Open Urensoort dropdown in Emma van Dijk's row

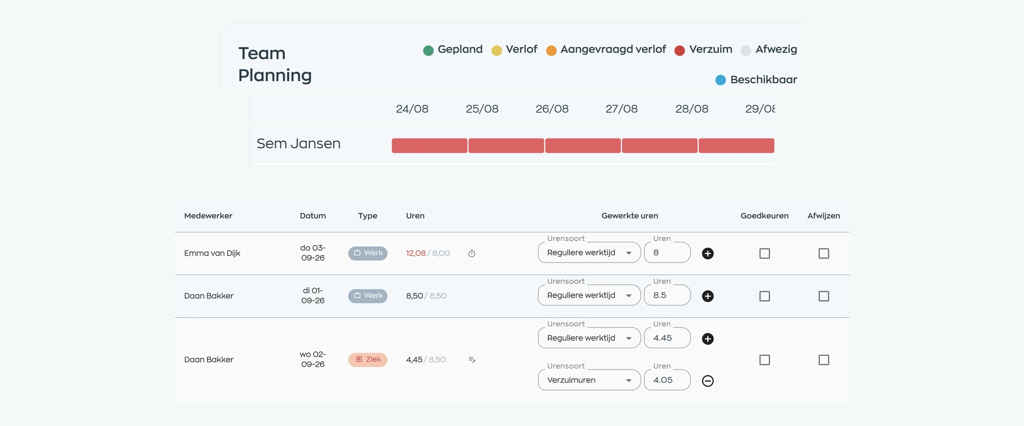tap(589, 252)
